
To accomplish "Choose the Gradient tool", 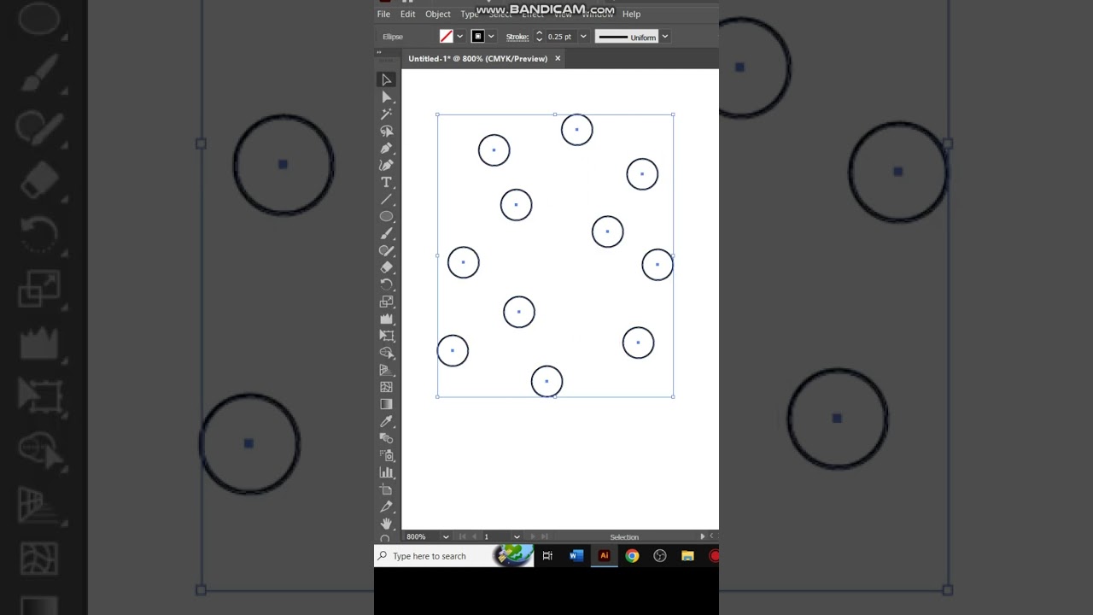I will (386, 404).
